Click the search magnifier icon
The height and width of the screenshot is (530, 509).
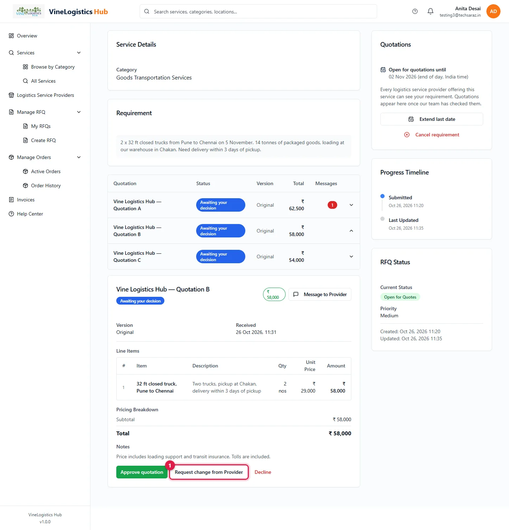tap(147, 11)
